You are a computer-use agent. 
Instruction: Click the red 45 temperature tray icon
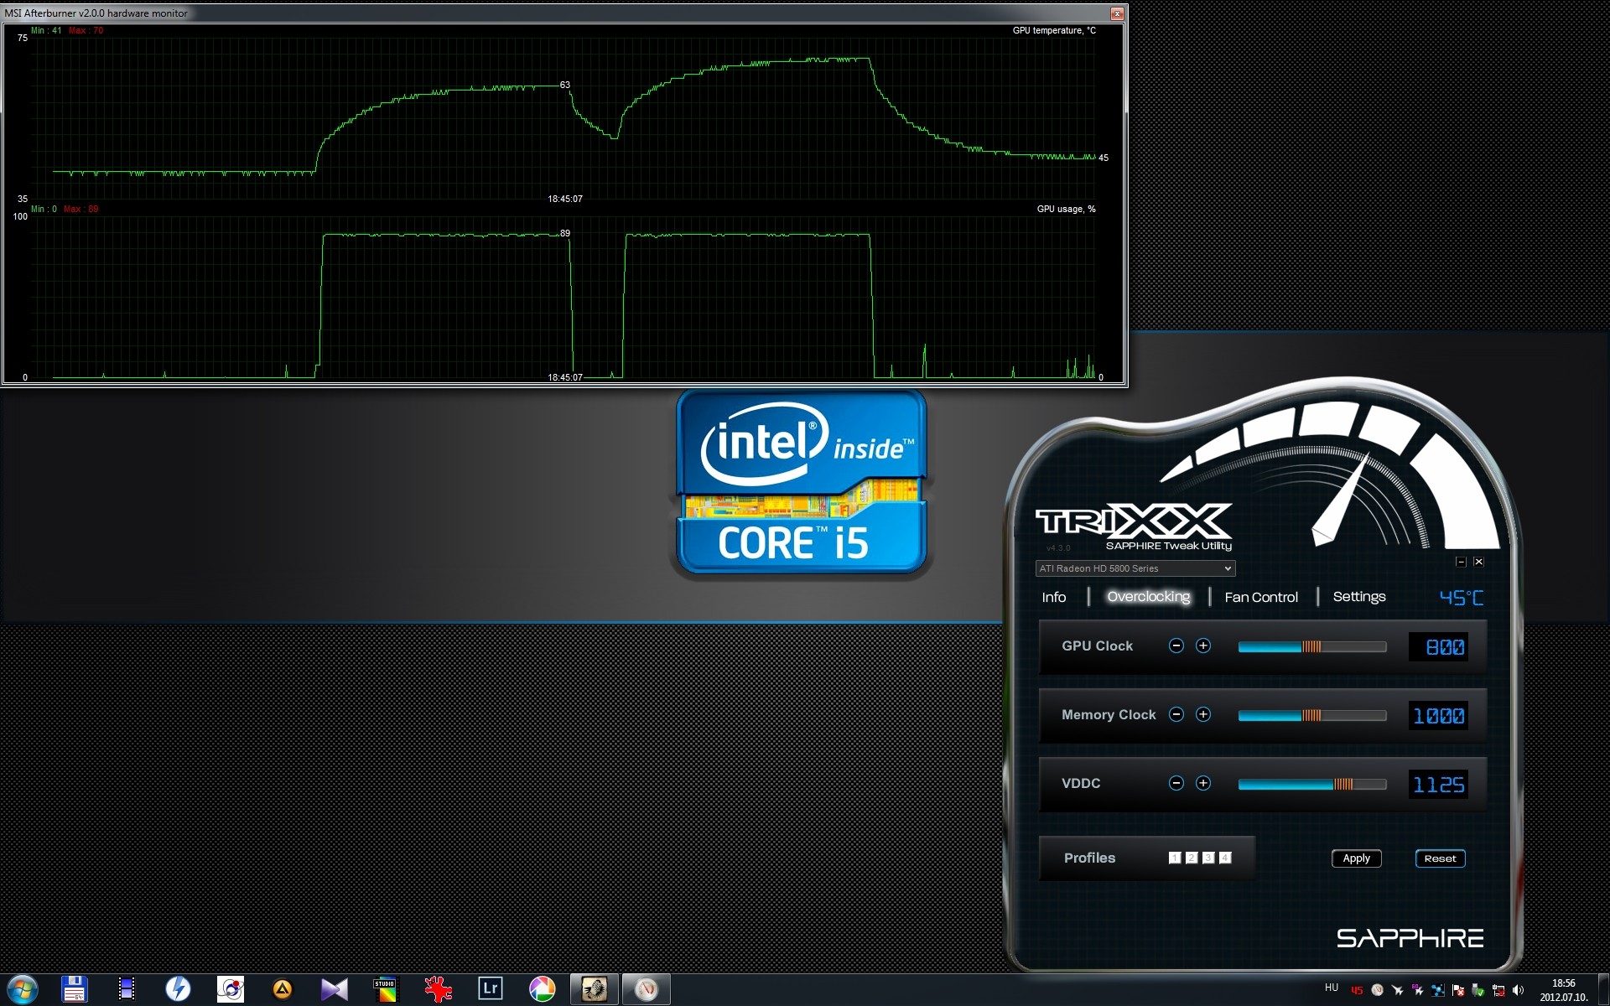(x=1357, y=990)
